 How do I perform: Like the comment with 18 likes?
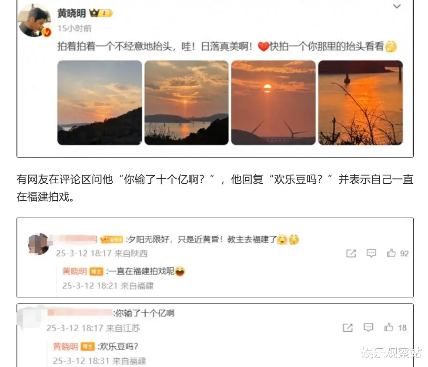[395, 327]
